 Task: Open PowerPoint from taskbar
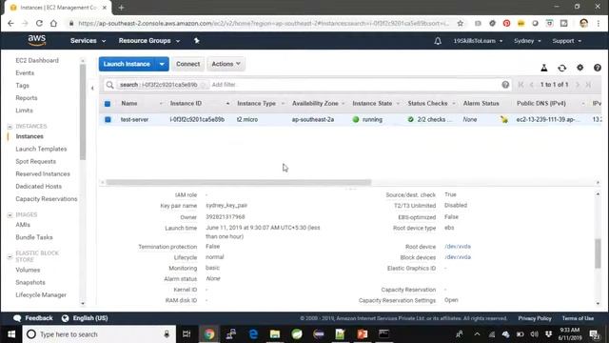click(362, 334)
